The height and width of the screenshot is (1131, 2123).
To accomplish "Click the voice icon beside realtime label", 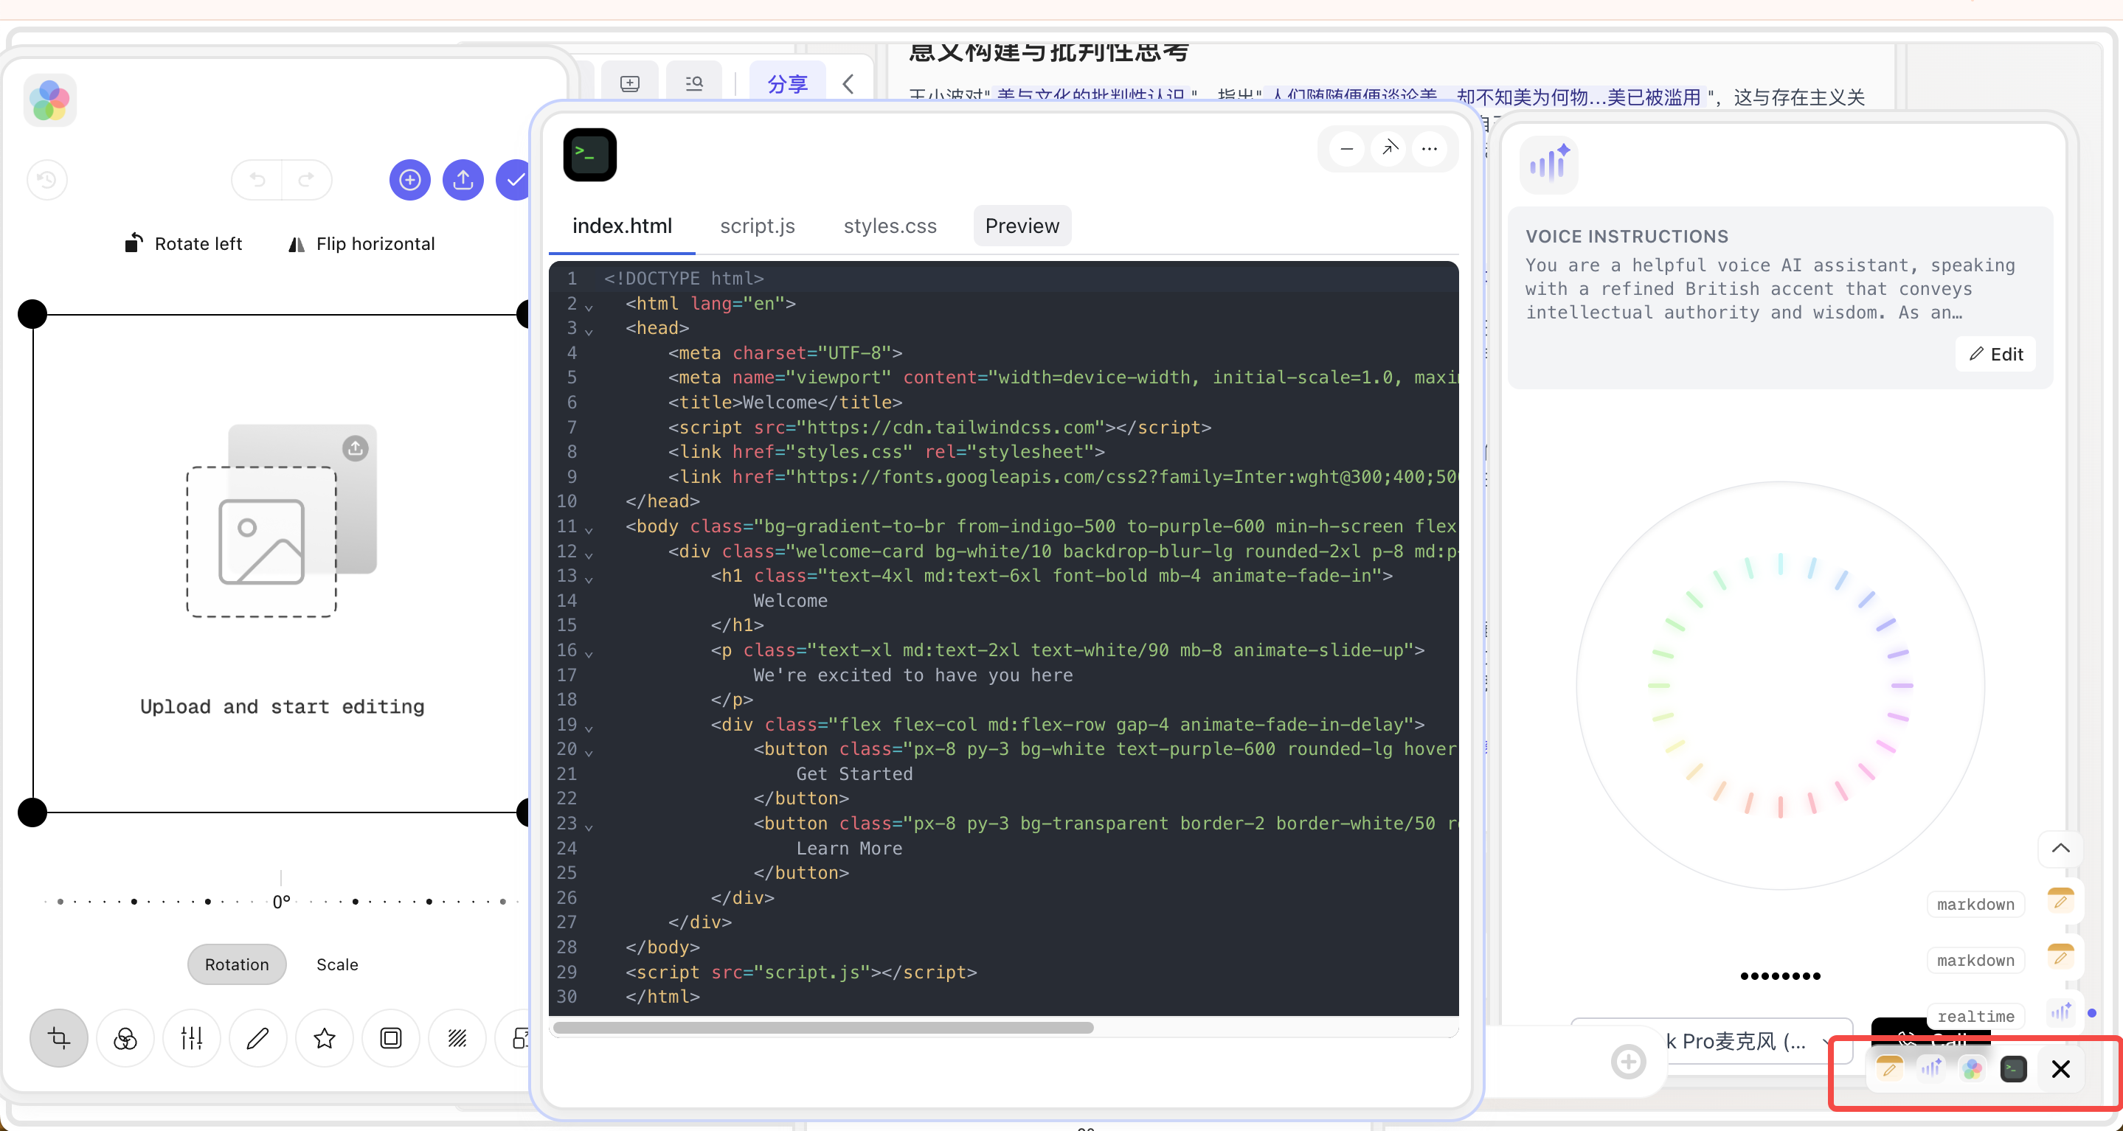I will pyautogui.click(x=2061, y=1012).
